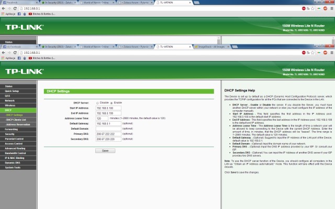The height and width of the screenshot is (209, 335).
Task: Switch to the ImageShack - All Images tab
Action: pos(211,47)
